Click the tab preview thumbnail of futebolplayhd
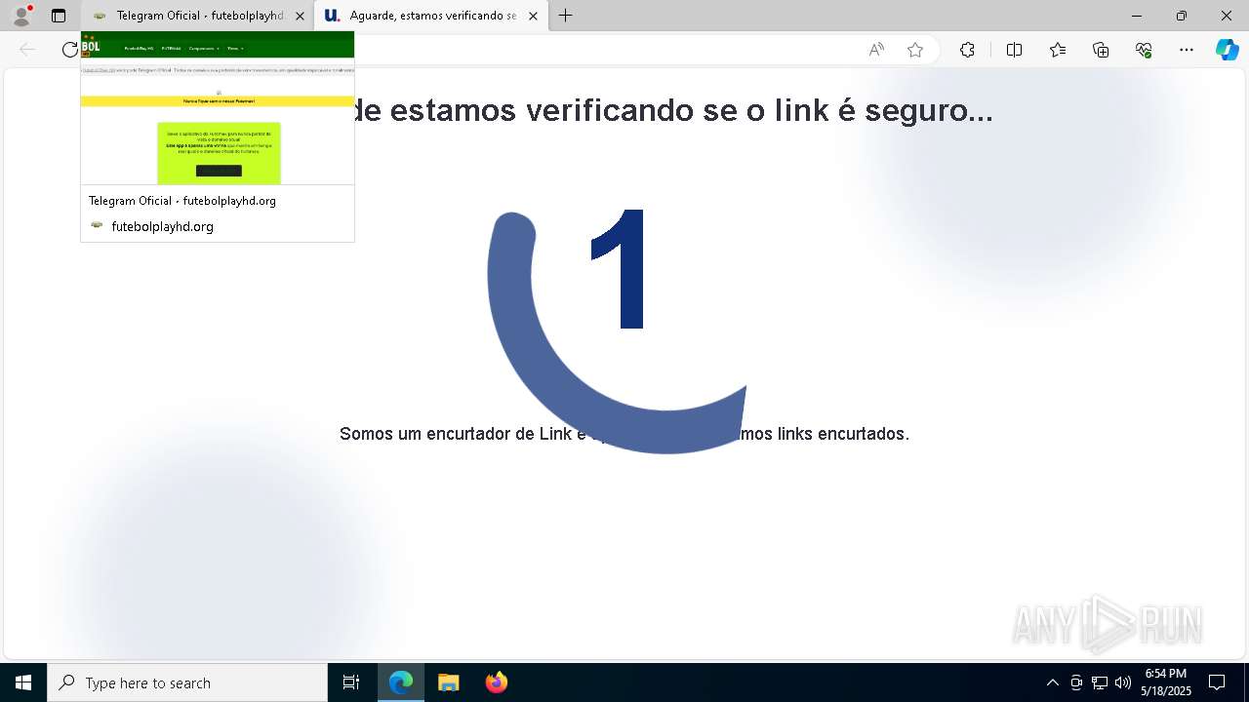Screen dimensions: 1249x702 click(x=218, y=108)
